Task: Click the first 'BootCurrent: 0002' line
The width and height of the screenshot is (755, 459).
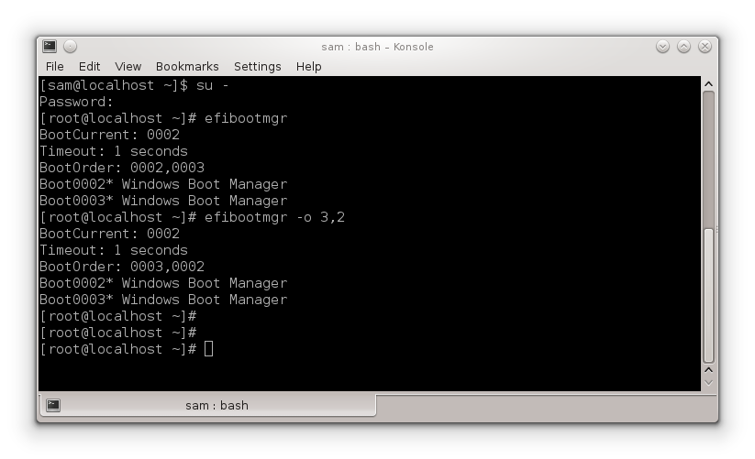Action: pos(109,135)
